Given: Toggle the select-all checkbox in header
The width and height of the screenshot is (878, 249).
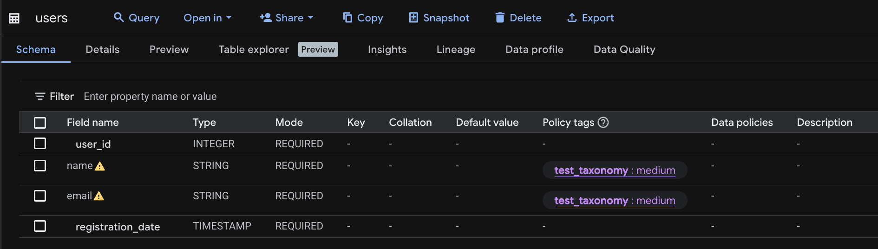Looking at the screenshot, I should click(x=40, y=123).
